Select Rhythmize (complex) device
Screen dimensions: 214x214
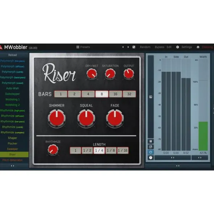tap(13, 133)
